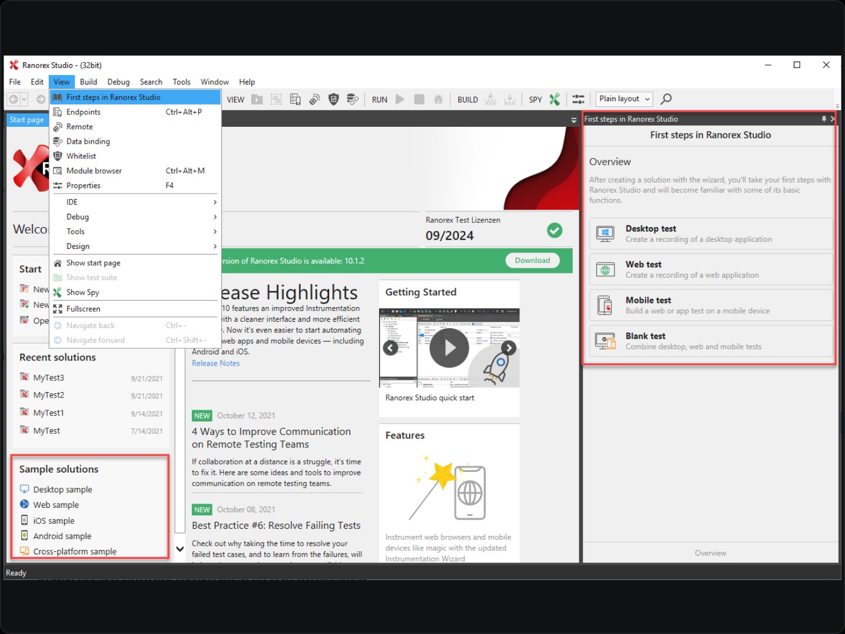The width and height of the screenshot is (845, 634).
Task: Choose Show start page menu entry
Action: pos(135,262)
